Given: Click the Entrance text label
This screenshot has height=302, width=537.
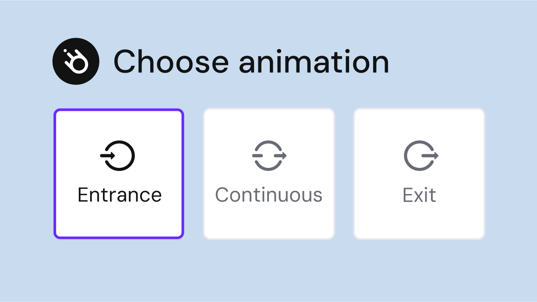Looking at the screenshot, I should click(118, 194).
